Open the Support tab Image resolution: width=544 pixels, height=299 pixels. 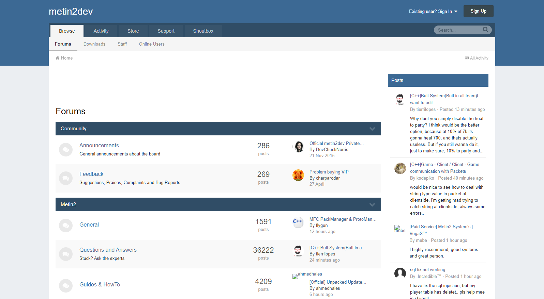coord(166,31)
